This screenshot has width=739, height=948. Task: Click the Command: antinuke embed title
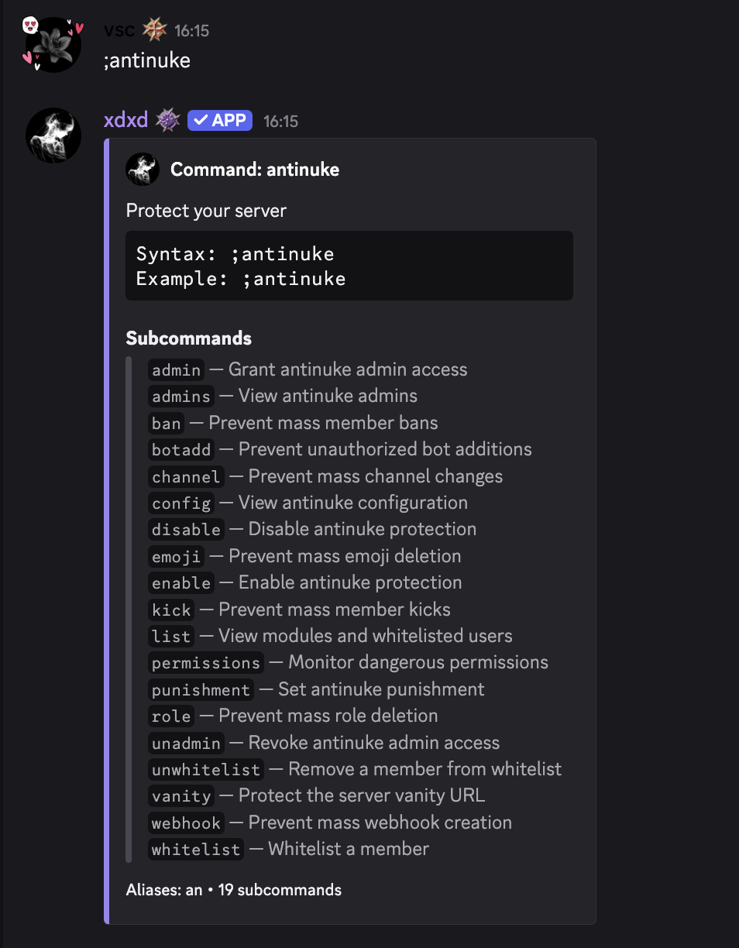[x=255, y=170]
